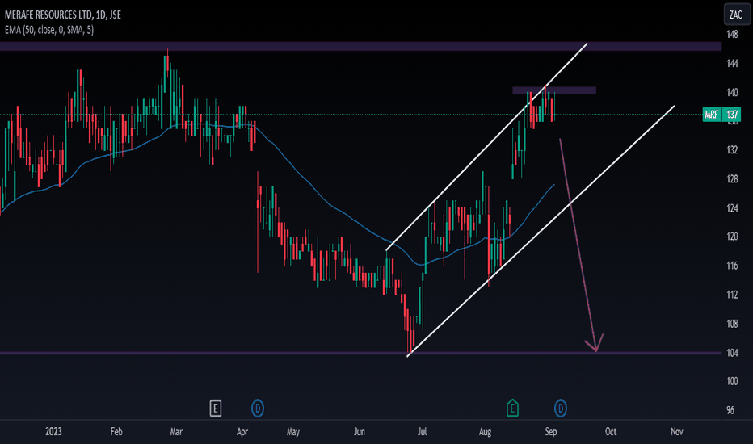Click the Aug time axis label

(485, 431)
